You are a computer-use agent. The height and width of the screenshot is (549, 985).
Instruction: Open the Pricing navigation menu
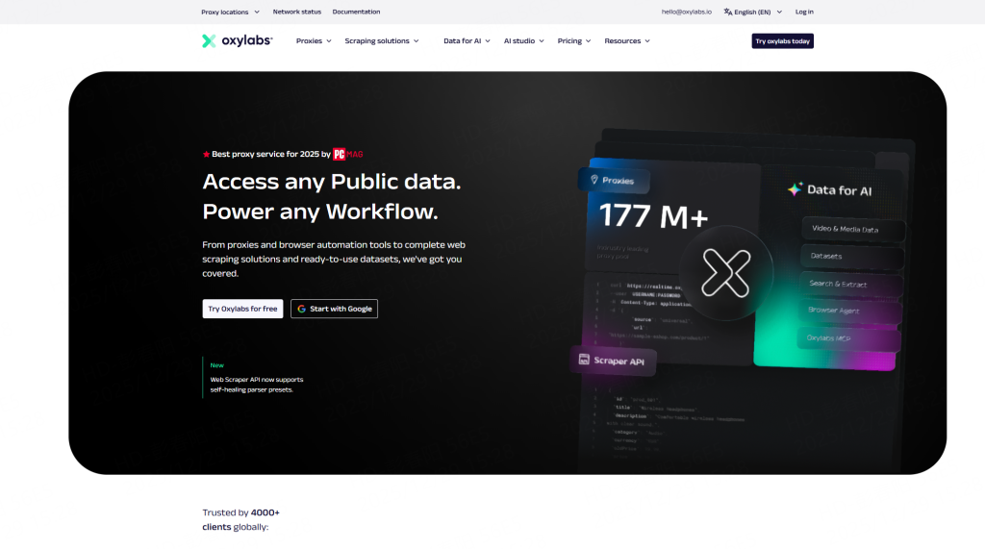[x=574, y=41]
